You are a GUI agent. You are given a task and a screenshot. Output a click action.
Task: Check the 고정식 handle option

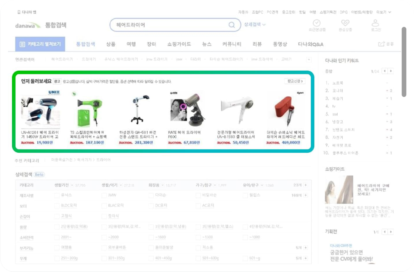pyautogui.click(x=57, y=216)
